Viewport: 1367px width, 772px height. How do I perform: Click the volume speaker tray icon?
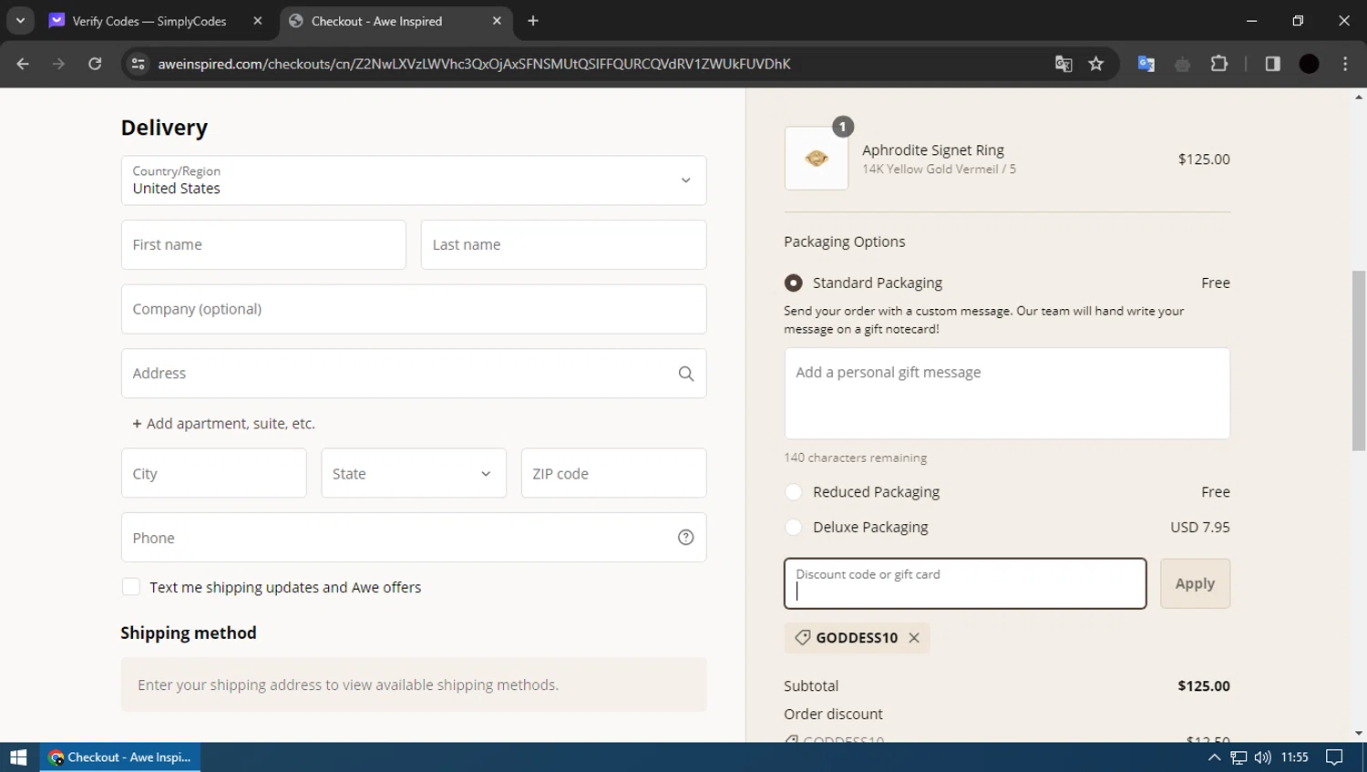1262,757
